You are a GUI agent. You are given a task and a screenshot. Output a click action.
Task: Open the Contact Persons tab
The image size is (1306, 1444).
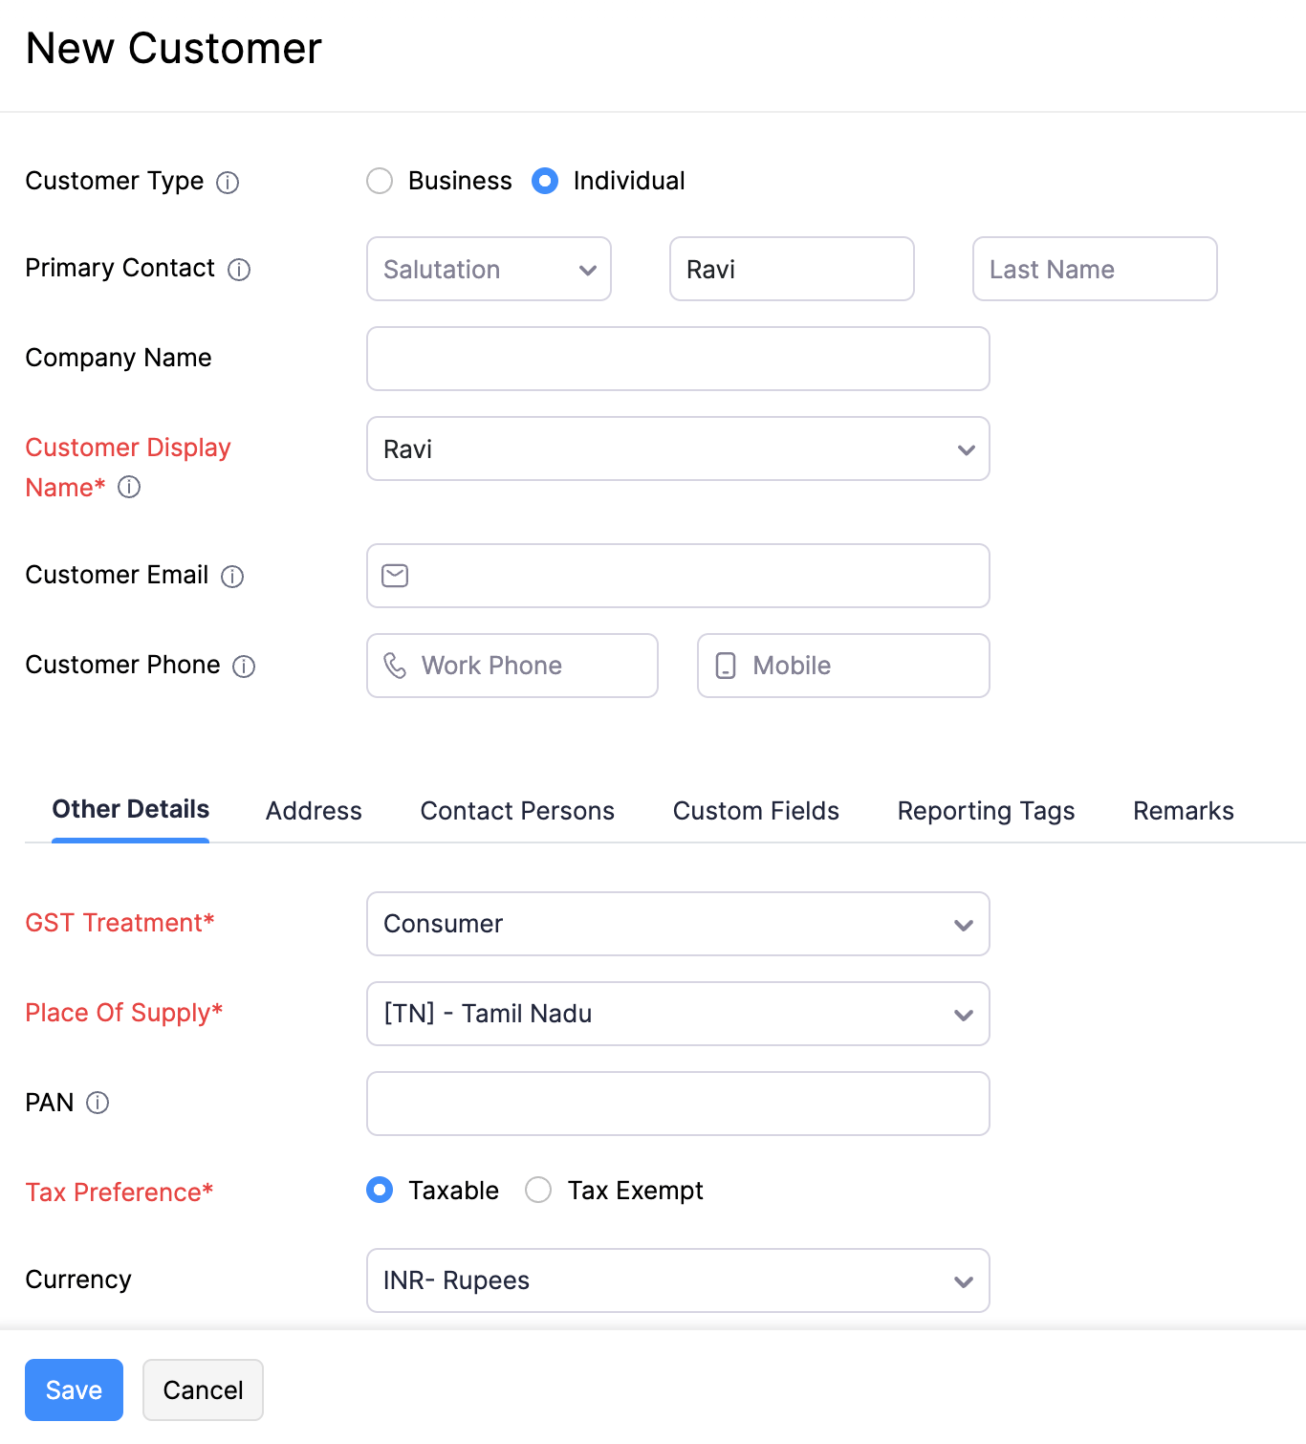(516, 811)
